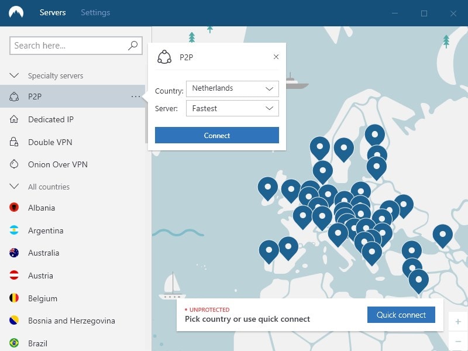Select P2P in the sidebar list

click(x=73, y=97)
